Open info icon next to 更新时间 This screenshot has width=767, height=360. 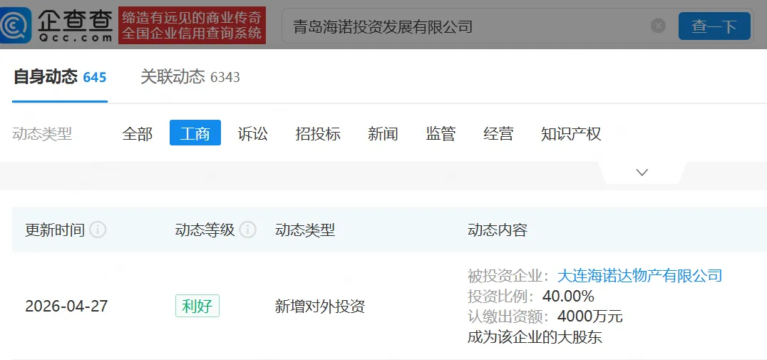point(98,230)
